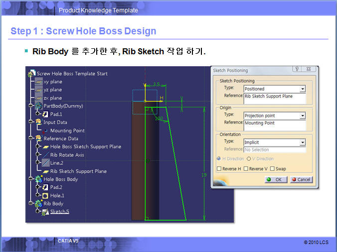Select Rib Sketch Support Plane tree item
Screen dimensions: 337x252
pyautogui.click(x=78, y=171)
